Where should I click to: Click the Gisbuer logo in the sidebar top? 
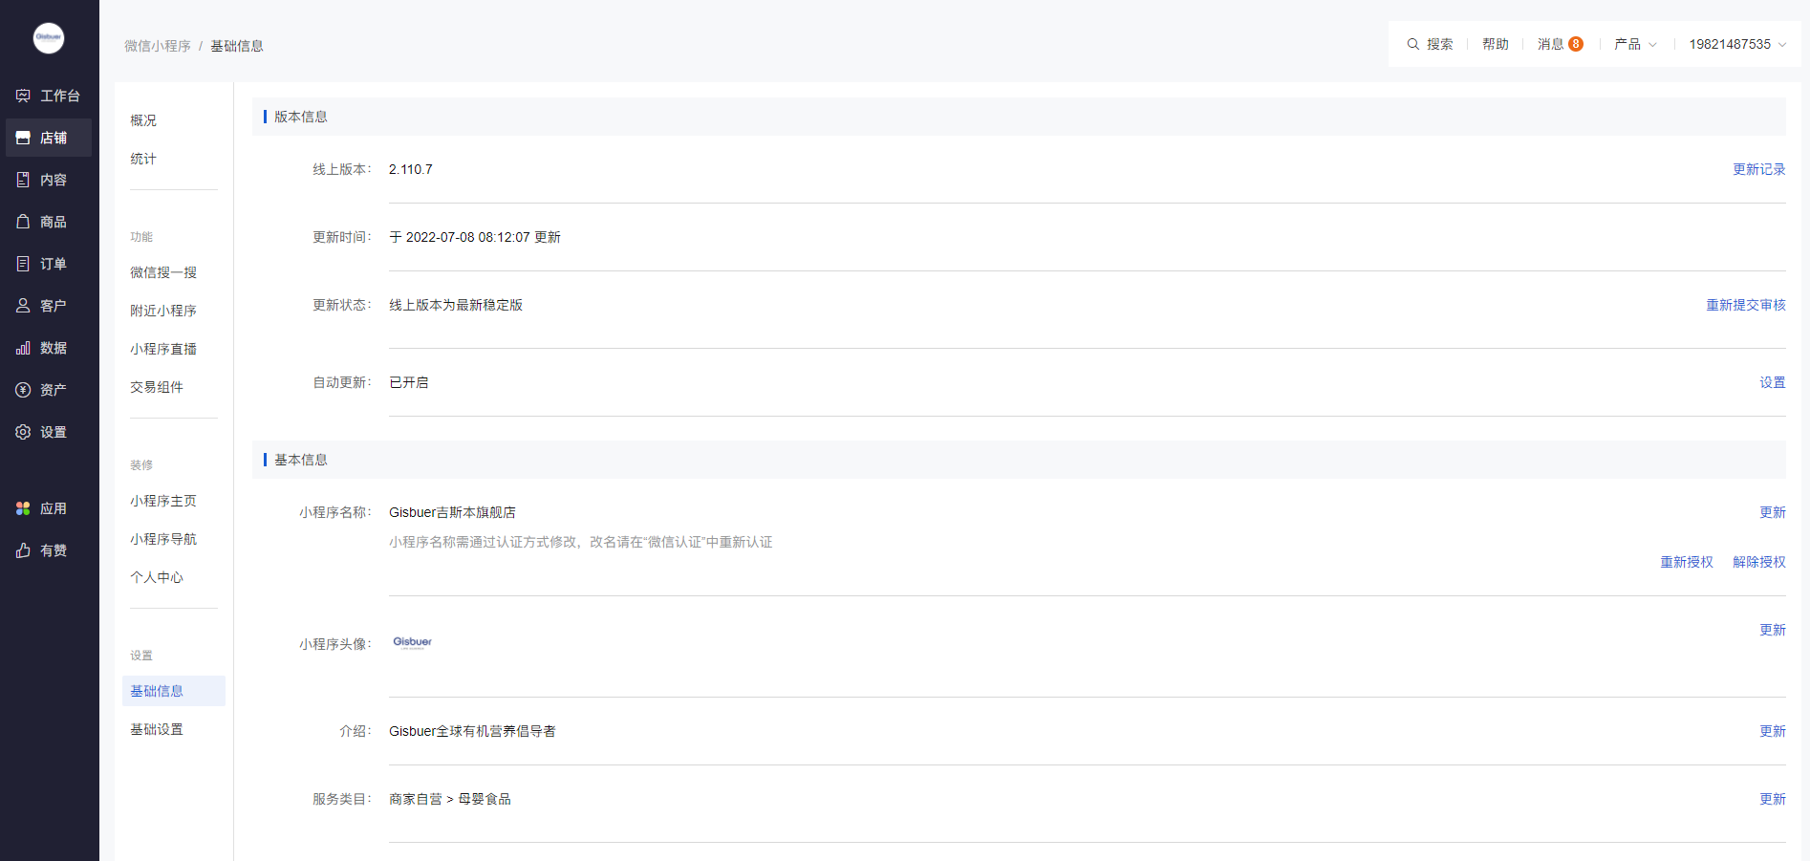click(x=49, y=38)
